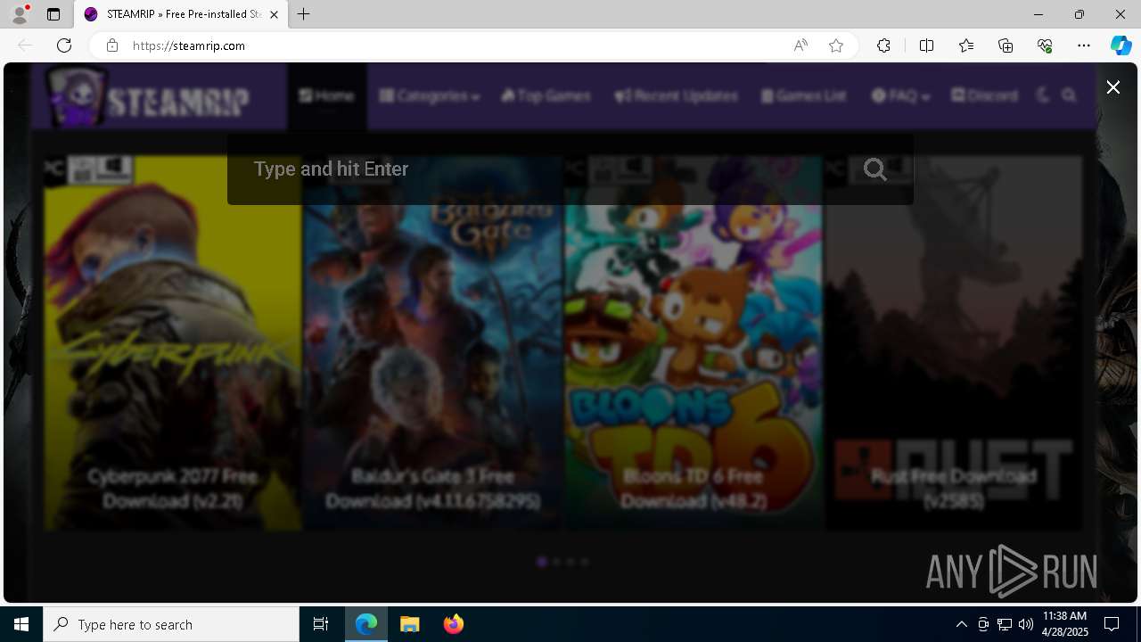1141x642 pixels.
Task: Open the clock and date in tray
Action: 1065,624
